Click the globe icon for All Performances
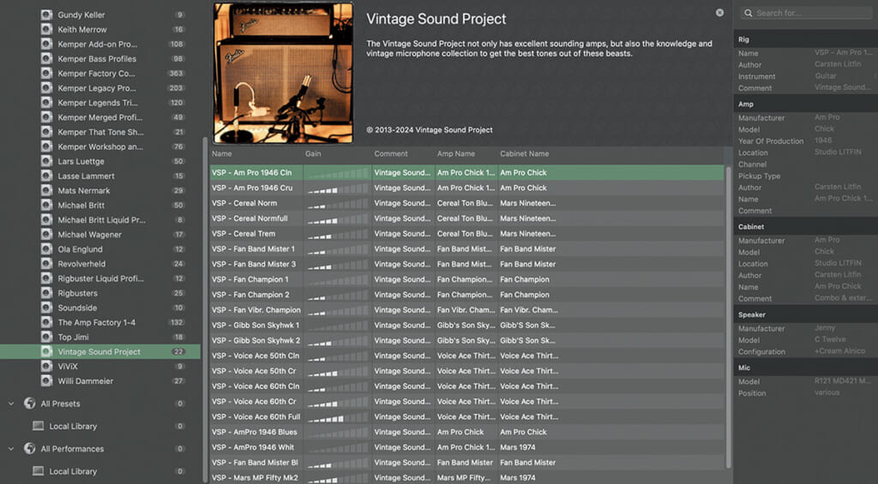 coord(30,449)
